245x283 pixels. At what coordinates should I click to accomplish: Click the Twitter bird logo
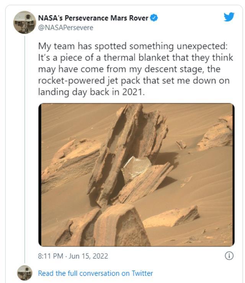[229, 16]
